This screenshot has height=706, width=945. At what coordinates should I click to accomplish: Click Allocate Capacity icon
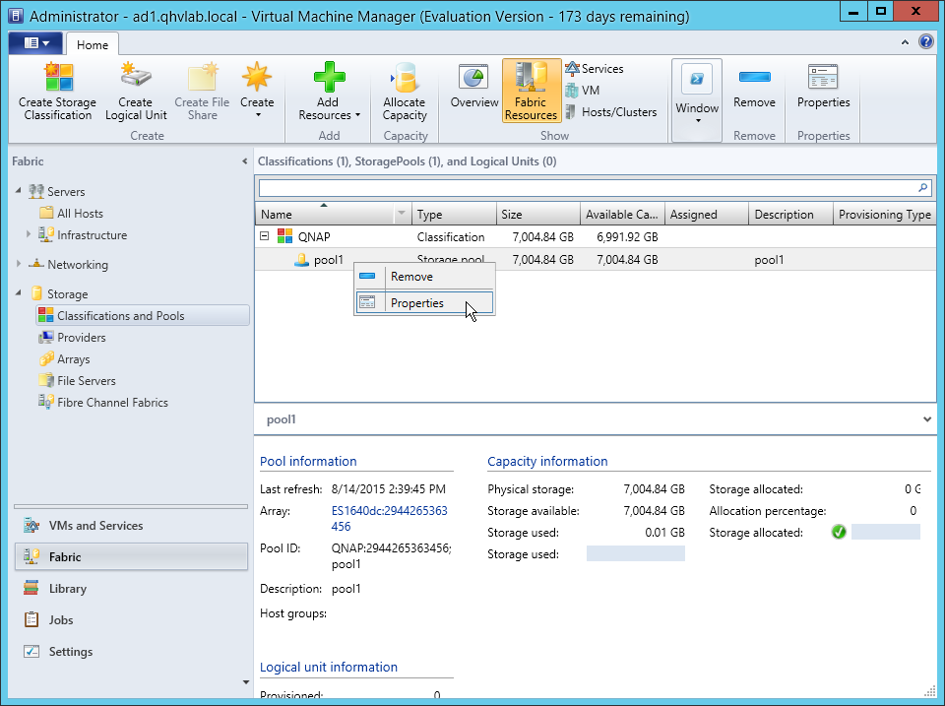[405, 78]
